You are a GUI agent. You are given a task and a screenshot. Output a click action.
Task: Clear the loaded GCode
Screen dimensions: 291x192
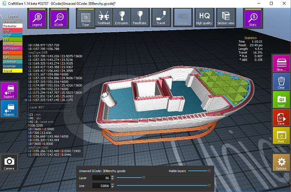281,82
